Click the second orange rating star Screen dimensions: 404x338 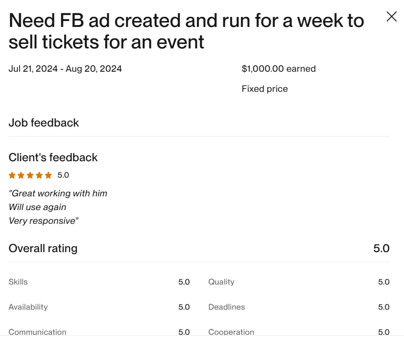click(x=21, y=175)
